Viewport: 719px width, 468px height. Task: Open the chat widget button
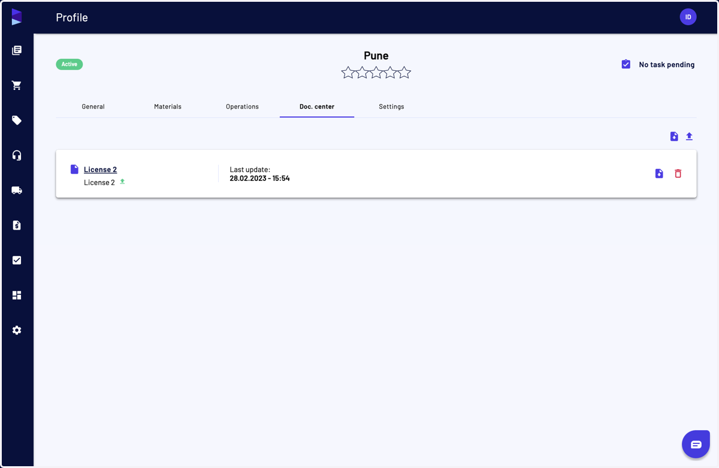(x=696, y=444)
